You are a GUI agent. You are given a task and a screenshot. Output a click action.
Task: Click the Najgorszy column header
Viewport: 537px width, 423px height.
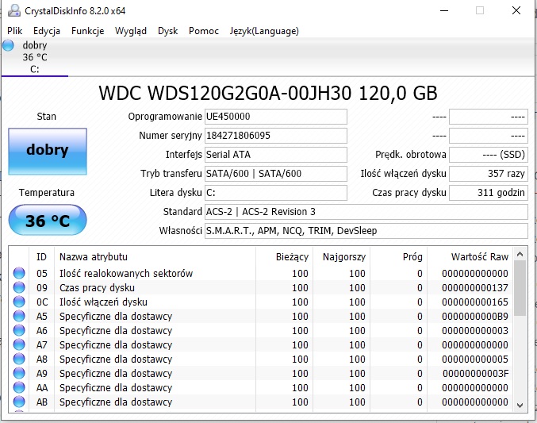coord(341,257)
